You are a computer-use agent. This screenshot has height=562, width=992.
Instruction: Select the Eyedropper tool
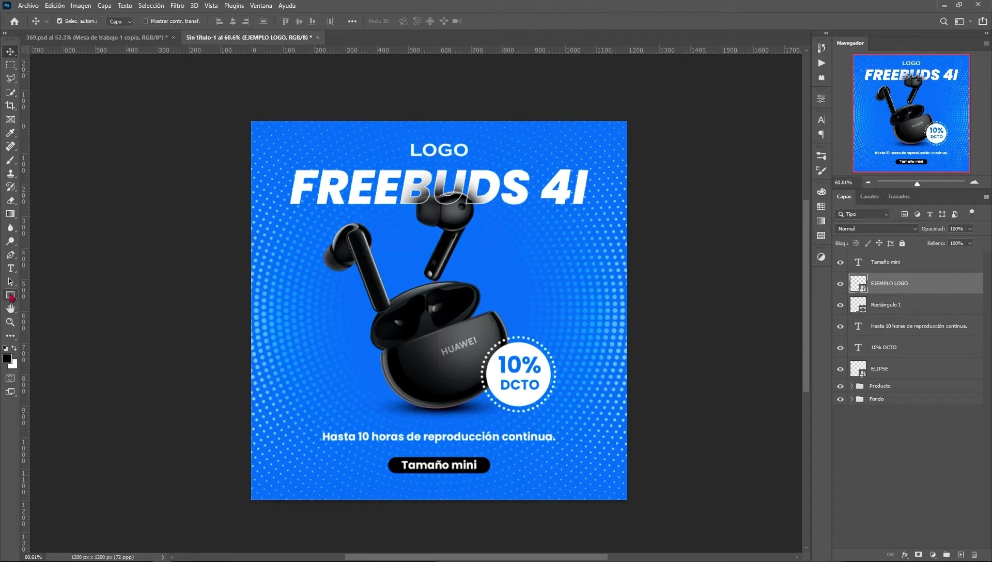pos(10,133)
